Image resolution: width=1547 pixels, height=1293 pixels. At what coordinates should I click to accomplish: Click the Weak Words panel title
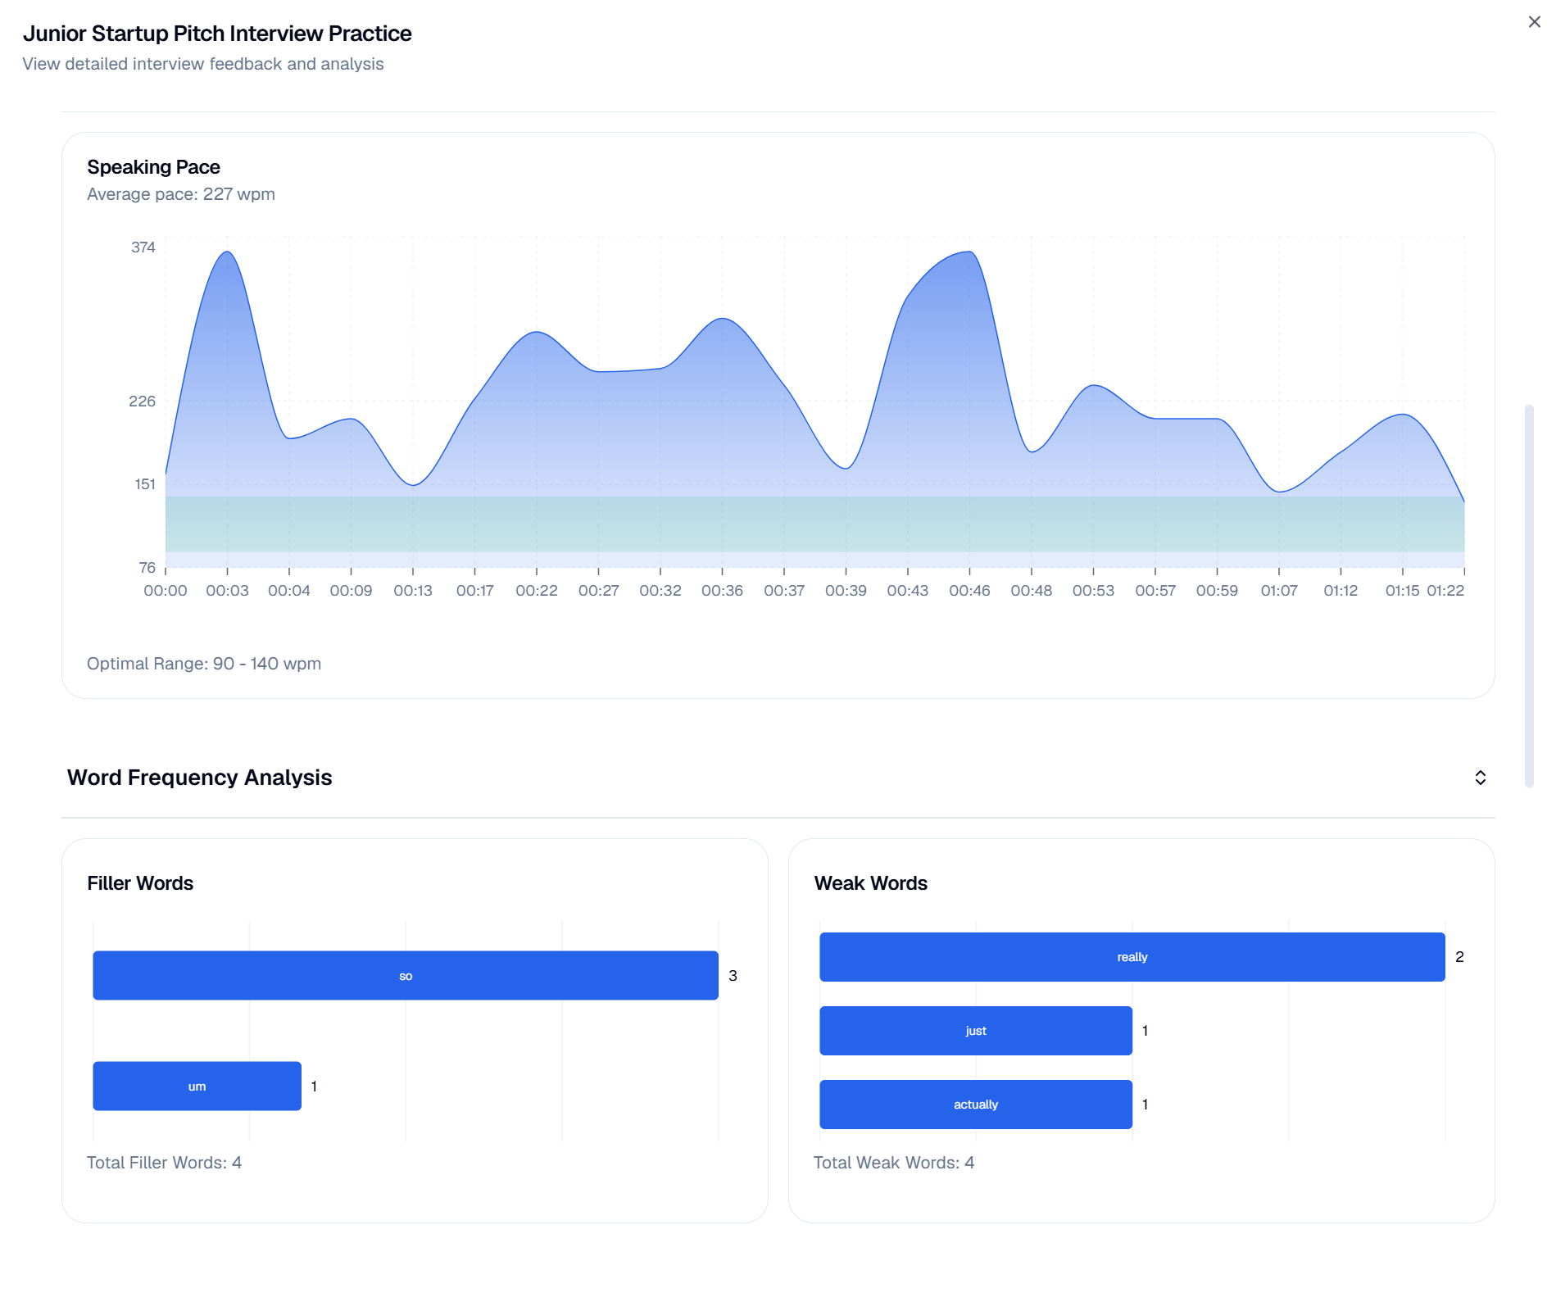[870, 883]
